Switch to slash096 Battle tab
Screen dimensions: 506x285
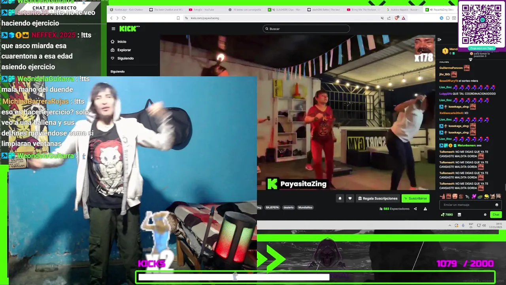[324, 9]
